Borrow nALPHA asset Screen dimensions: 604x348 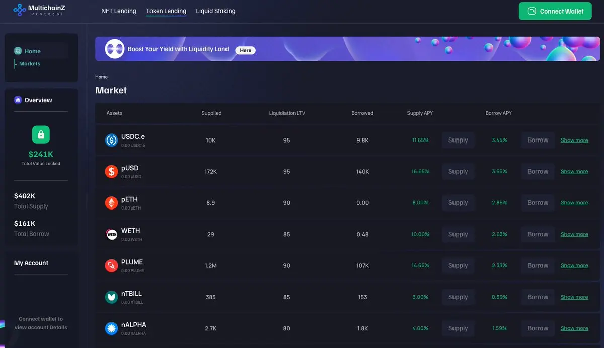click(538, 328)
